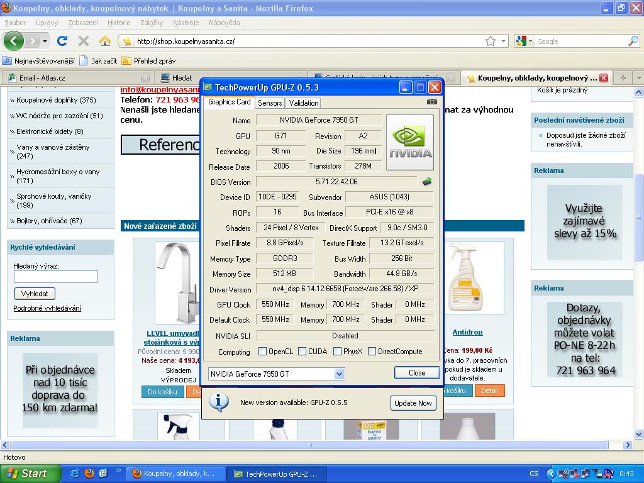This screenshot has width=644, height=483.
Task: Click the Hledaný výraz input field
Action: (56, 277)
